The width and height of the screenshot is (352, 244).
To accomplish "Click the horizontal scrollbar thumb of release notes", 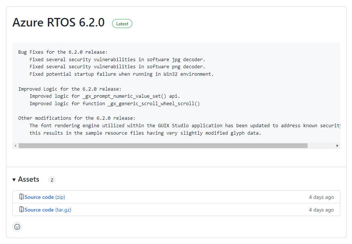I will 163,146.
